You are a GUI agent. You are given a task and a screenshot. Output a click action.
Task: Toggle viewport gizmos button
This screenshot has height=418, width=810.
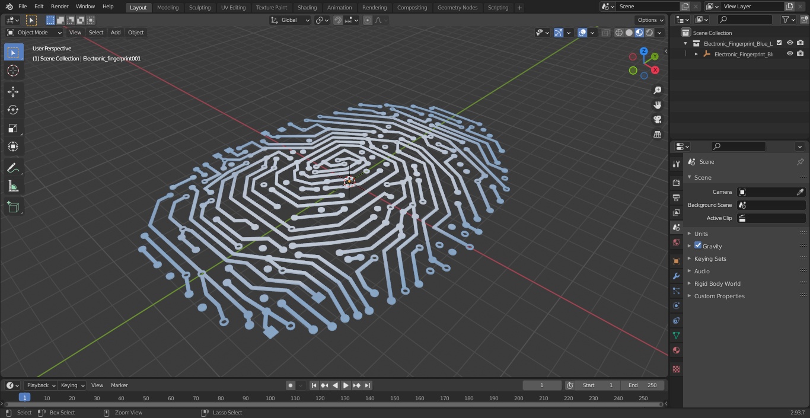click(x=559, y=33)
